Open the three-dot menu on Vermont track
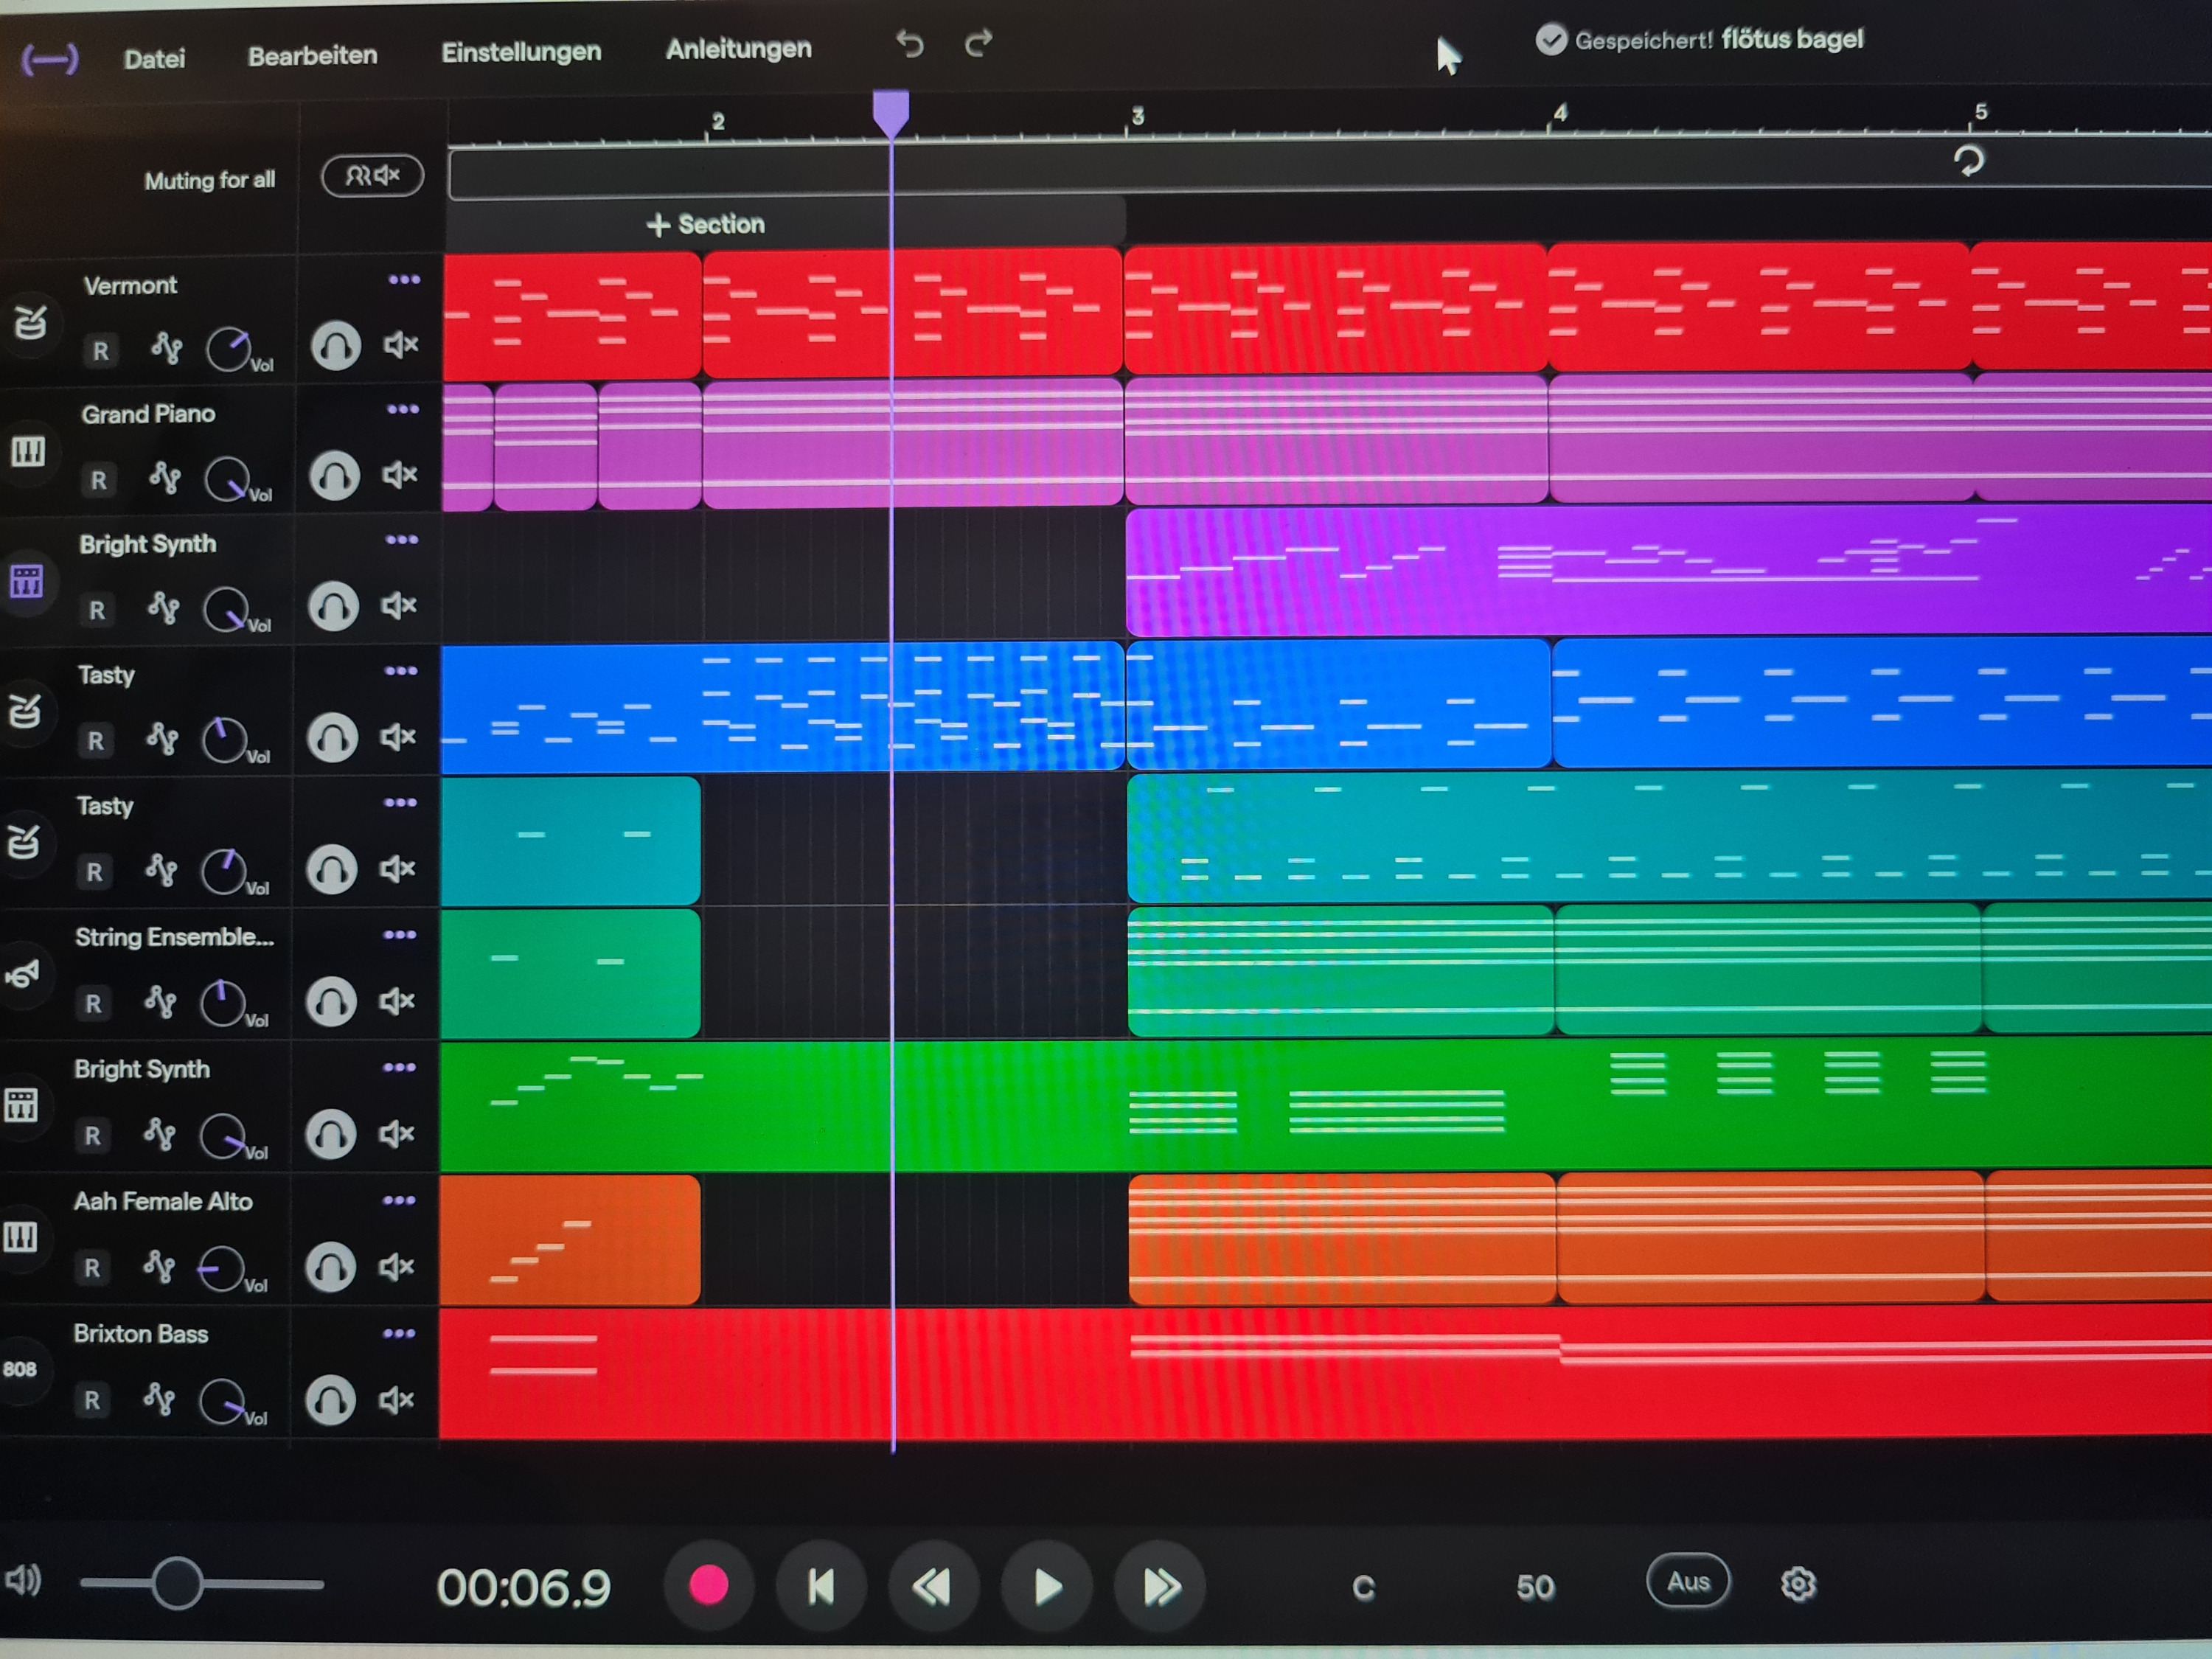 point(405,281)
